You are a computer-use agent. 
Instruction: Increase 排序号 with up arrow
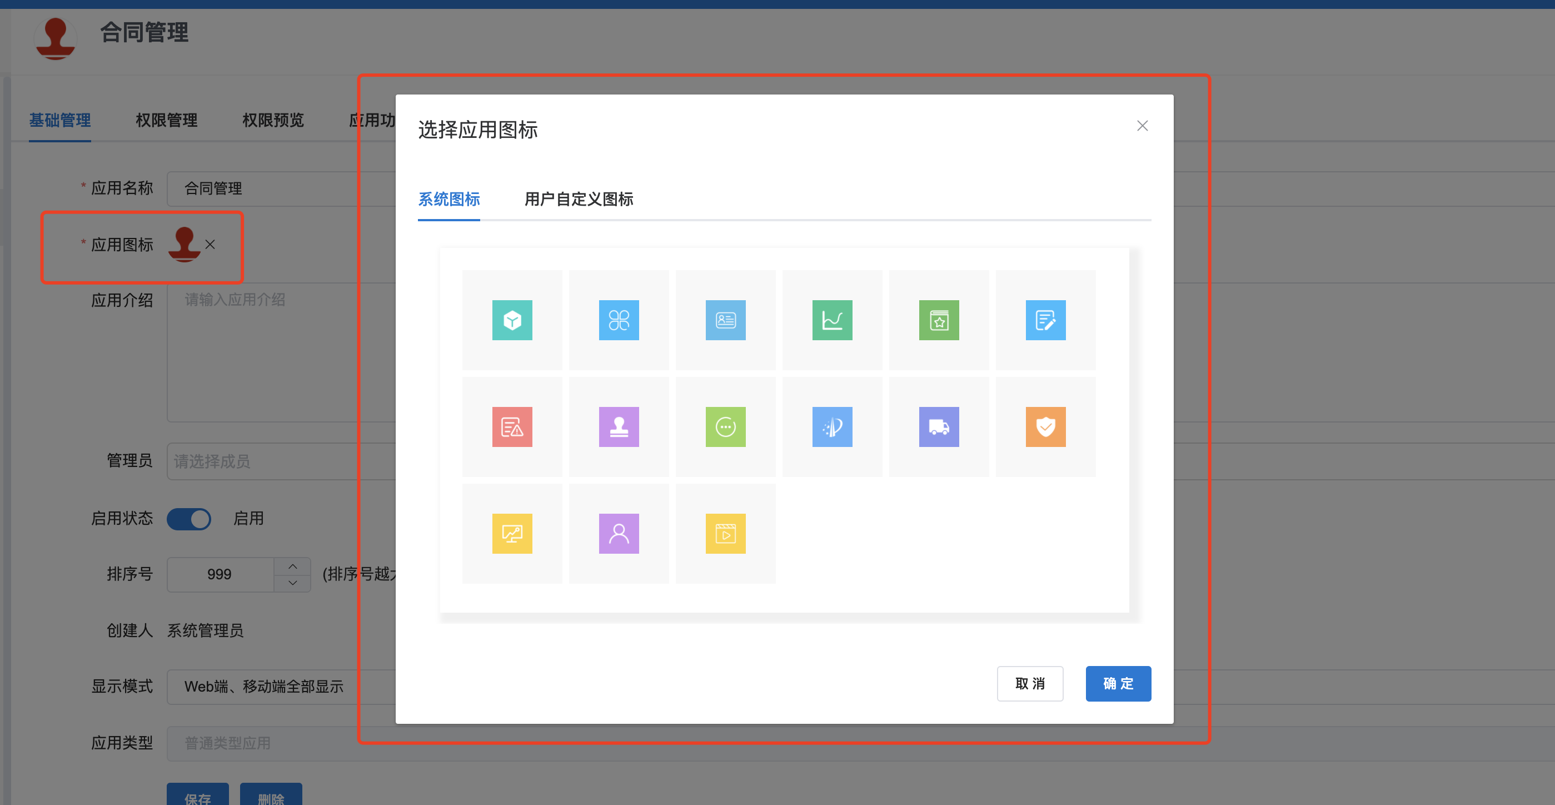tap(293, 567)
